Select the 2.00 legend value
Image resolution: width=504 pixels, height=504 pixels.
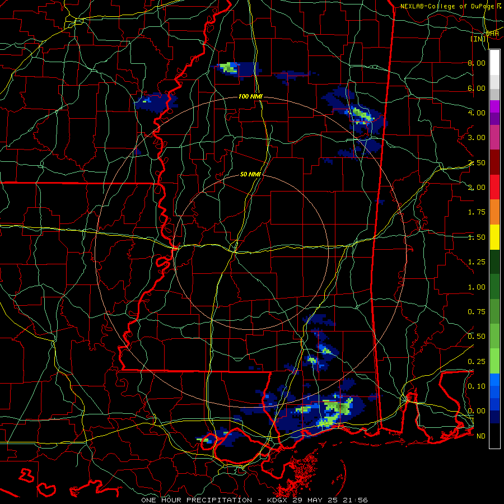pos(477,188)
